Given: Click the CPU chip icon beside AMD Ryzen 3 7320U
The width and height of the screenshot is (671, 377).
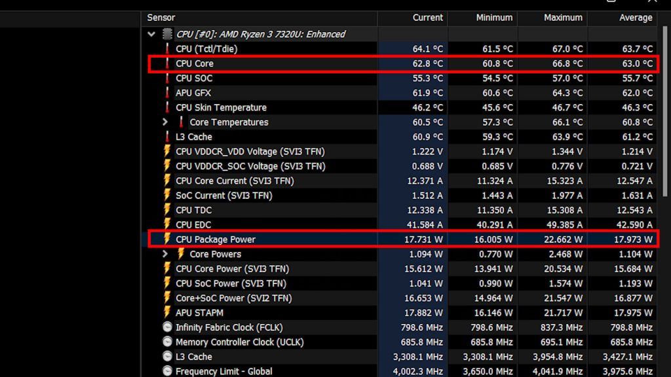Looking at the screenshot, I should click(167, 34).
